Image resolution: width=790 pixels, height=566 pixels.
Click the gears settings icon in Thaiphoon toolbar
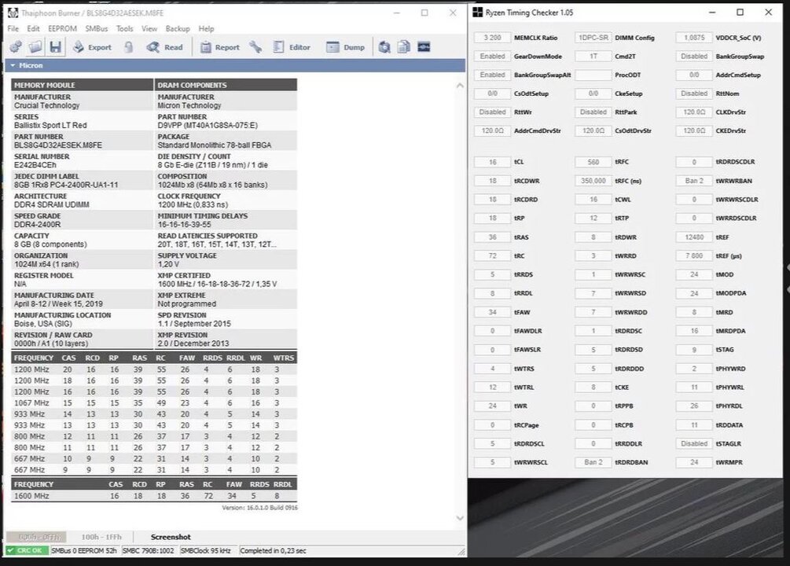[16, 47]
